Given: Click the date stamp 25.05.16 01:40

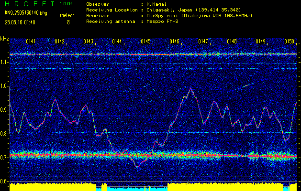Looking at the screenshot, I should (x=20, y=22).
